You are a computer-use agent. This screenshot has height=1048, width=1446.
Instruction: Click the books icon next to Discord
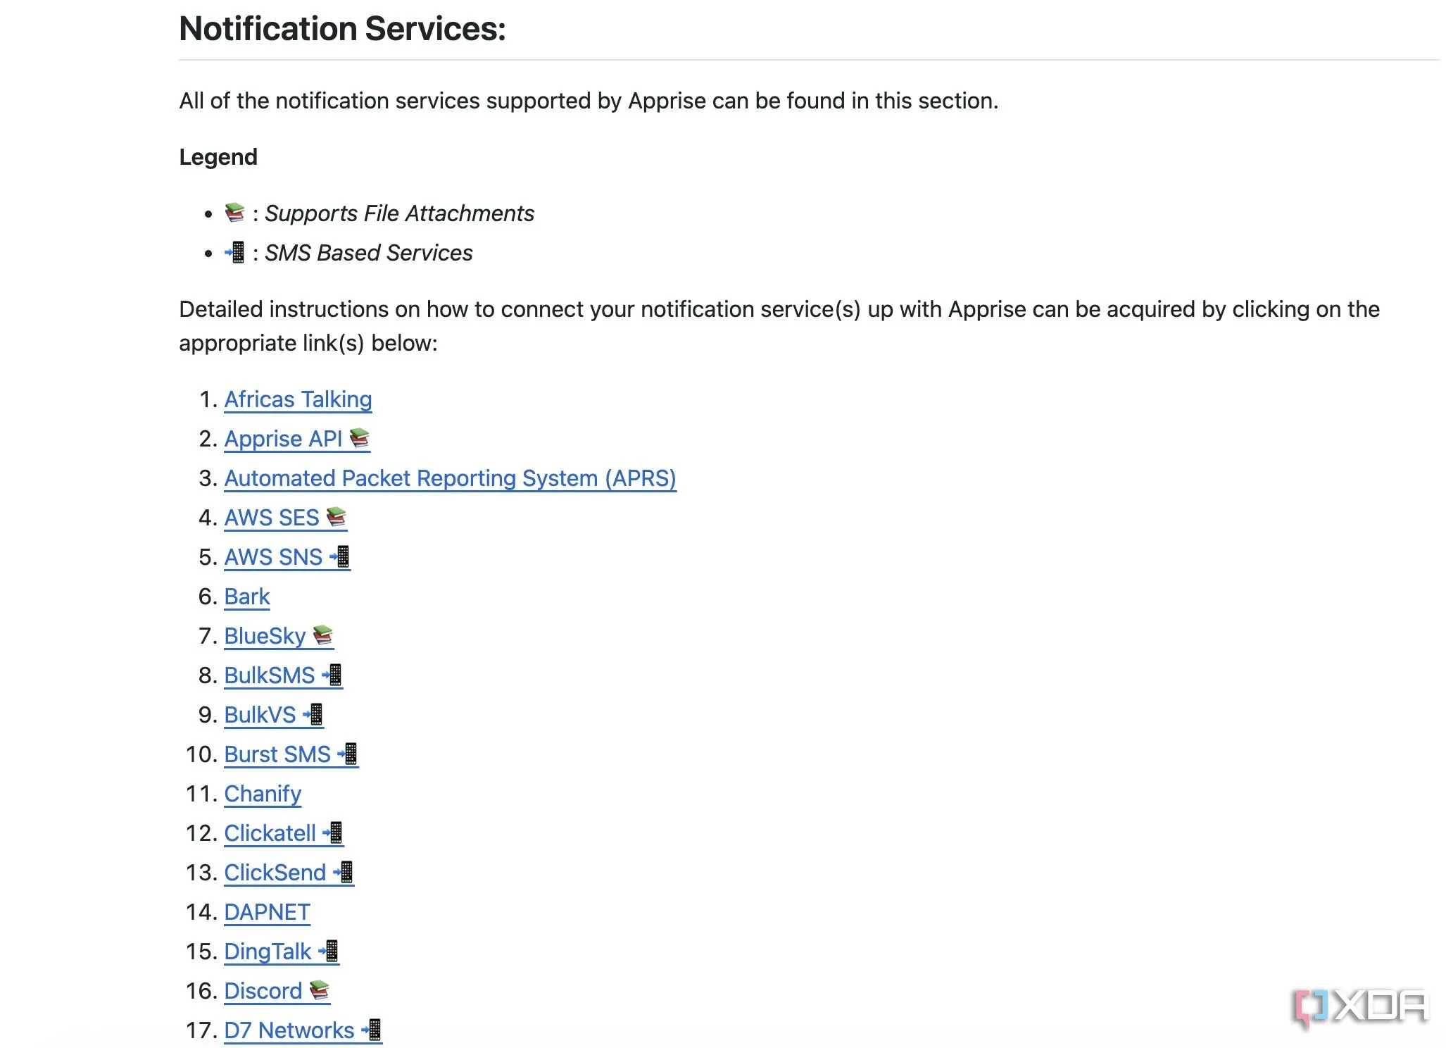320,990
